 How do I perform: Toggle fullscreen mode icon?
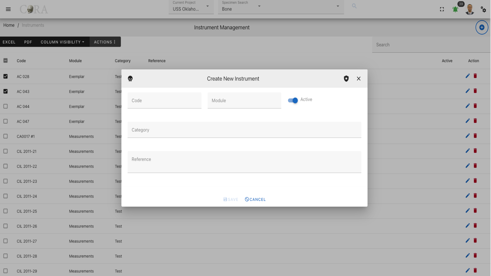coord(442,9)
